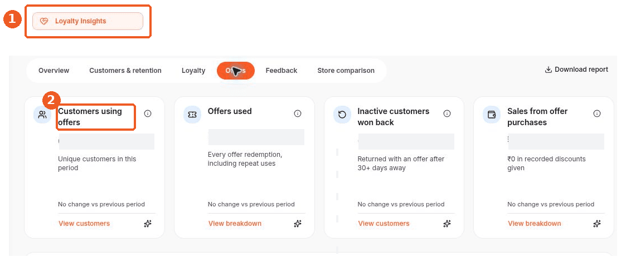Click the blurred value field on Offers used
Image resolution: width=626 pixels, height=267 pixels.
click(256, 137)
